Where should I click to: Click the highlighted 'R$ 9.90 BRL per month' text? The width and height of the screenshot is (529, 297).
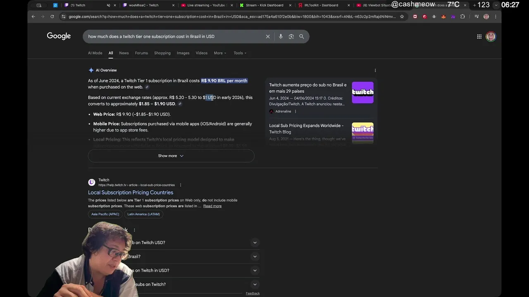coord(224,81)
